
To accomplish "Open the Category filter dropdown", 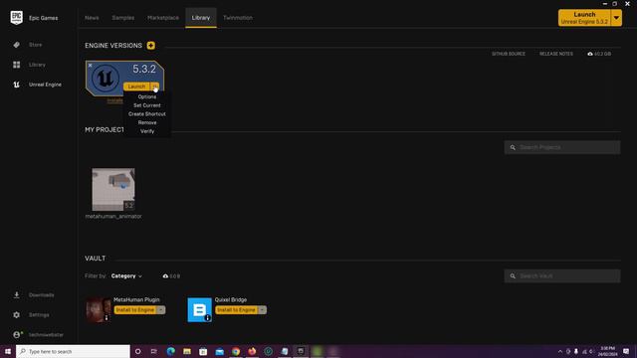I will tap(126, 276).
